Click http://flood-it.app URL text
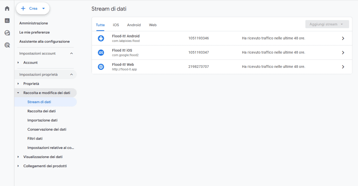Image resolution: width=358 pixels, height=186 pixels. pyautogui.click(x=124, y=69)
